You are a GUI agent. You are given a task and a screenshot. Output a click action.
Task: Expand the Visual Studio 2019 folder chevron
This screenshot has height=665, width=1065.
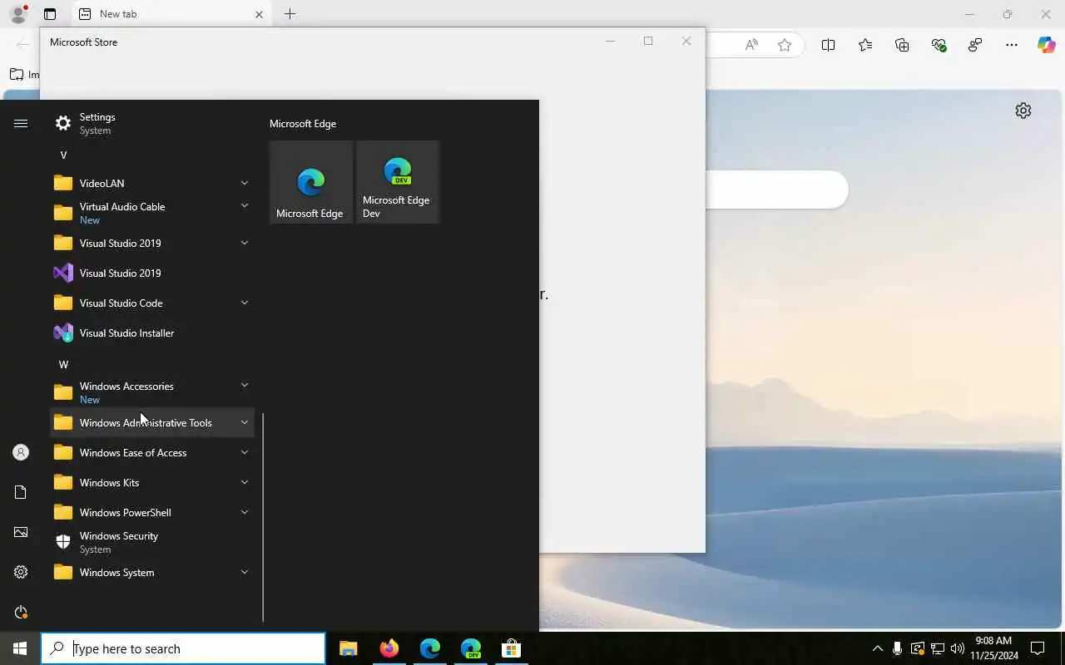coord(245,243)
